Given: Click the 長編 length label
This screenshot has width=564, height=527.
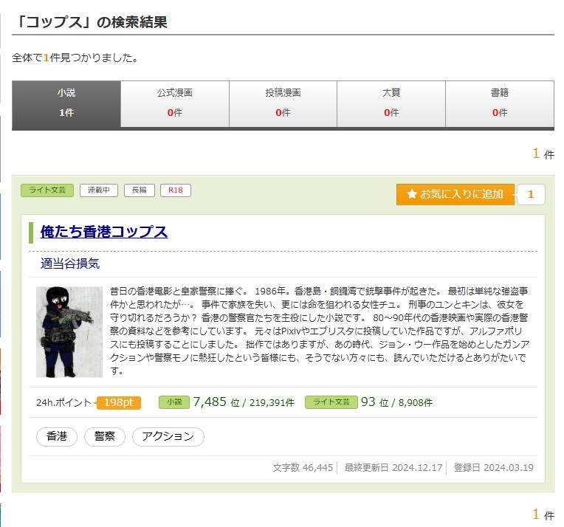Looking at the screenshot, I should [139, 190].
